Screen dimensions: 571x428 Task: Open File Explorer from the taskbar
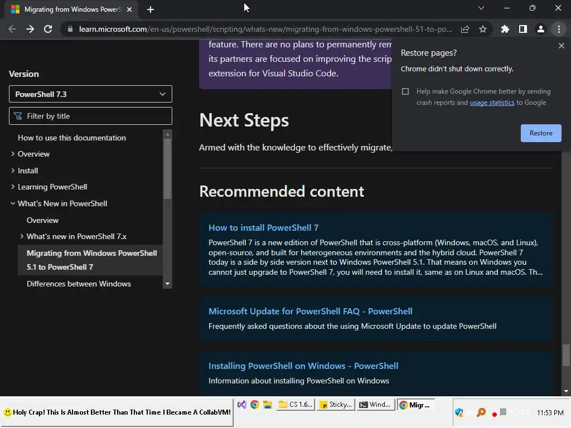(268, 405)
